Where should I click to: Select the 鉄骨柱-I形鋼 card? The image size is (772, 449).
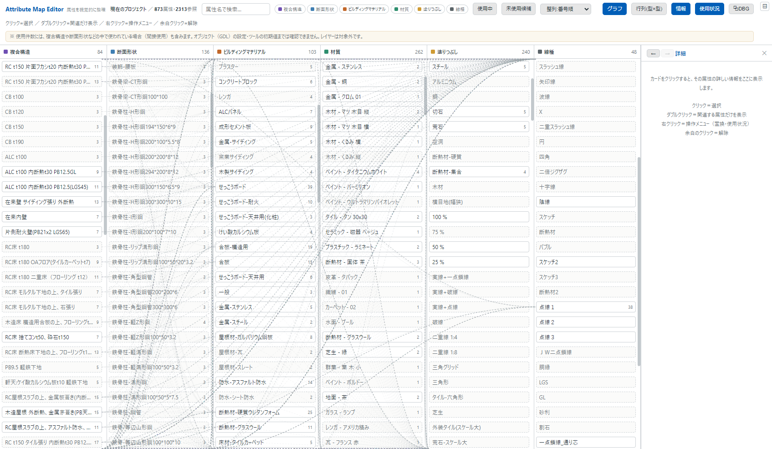pyautogui.click(x=159, y=217)
